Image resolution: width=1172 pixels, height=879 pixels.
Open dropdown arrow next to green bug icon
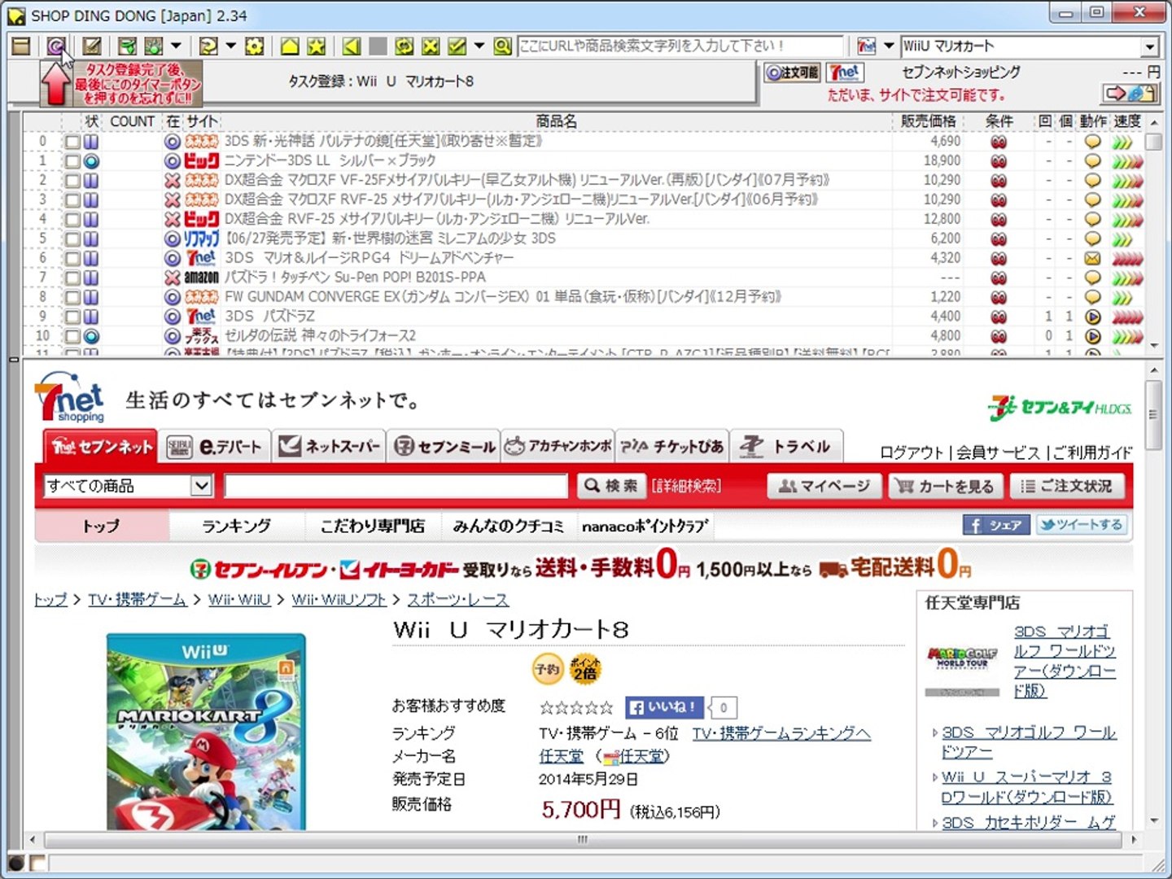[x=176, y=46]
